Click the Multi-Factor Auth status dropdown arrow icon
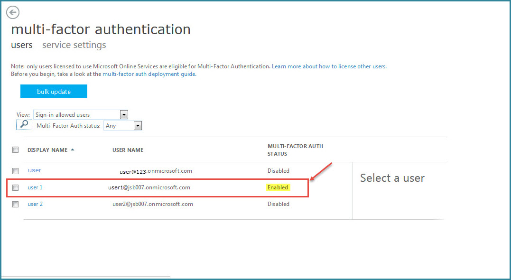 coord(138,125)
